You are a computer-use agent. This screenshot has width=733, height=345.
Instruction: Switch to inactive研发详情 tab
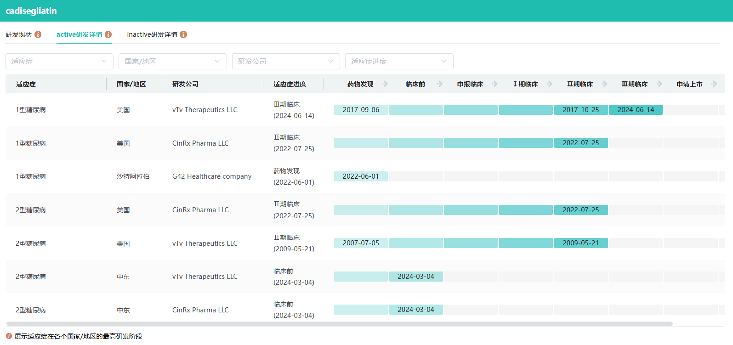coord(152,34)
